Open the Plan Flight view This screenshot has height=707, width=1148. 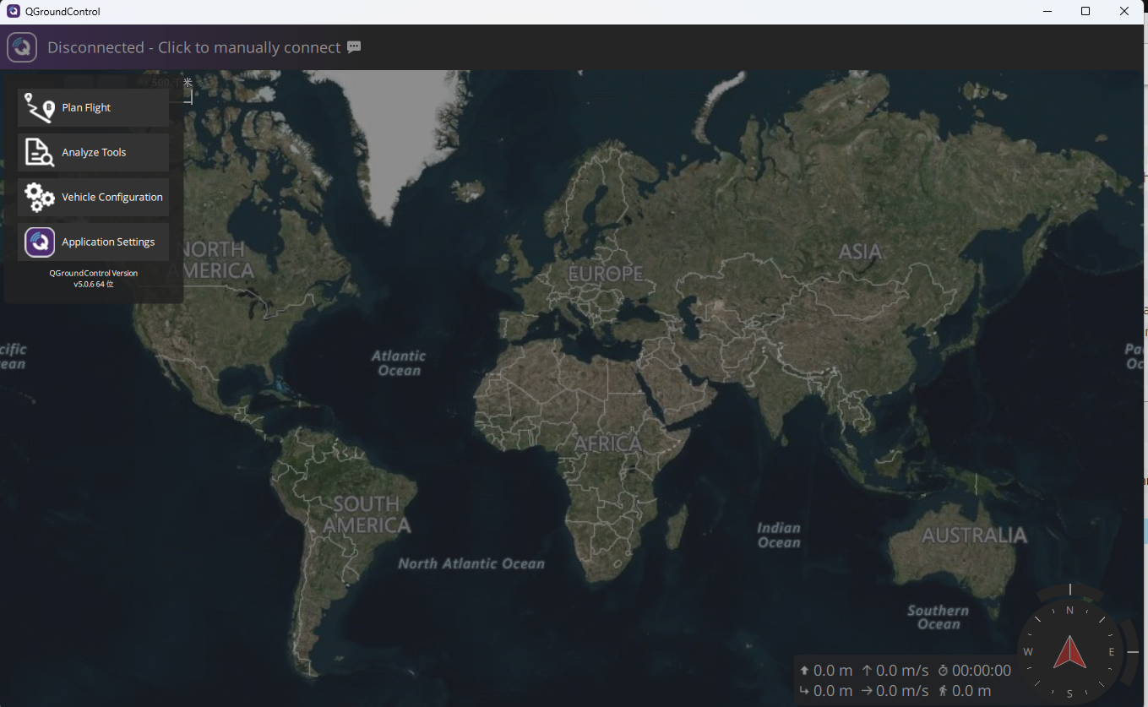pos(94,108)
